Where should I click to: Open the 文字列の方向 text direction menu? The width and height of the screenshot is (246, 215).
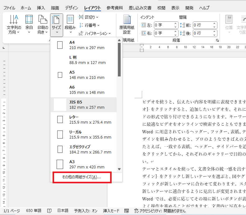click(x=14, y=25)
